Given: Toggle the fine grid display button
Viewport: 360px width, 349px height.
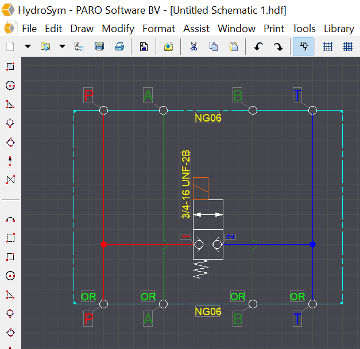Looking at the screenshot, I should tap(347, 46).
